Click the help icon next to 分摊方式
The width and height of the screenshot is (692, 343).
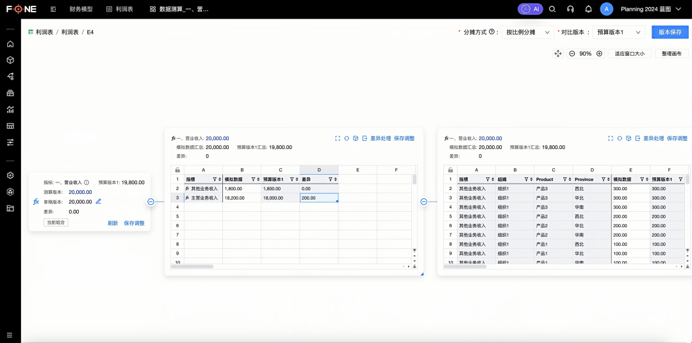(491, 32)
